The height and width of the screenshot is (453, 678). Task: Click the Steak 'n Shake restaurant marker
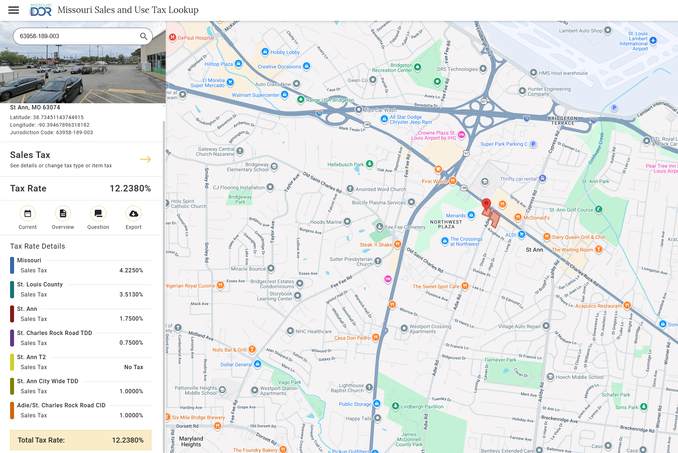click(397, 244)
